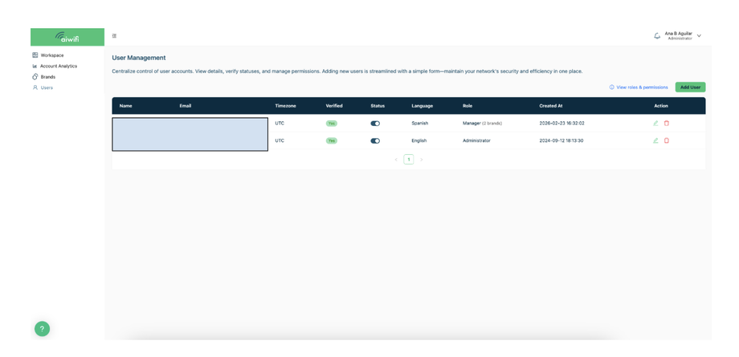This screenshot has height=357, width=739.
Task: Click the Workspace sidebar icon
Action: click(x=35, y=55)
